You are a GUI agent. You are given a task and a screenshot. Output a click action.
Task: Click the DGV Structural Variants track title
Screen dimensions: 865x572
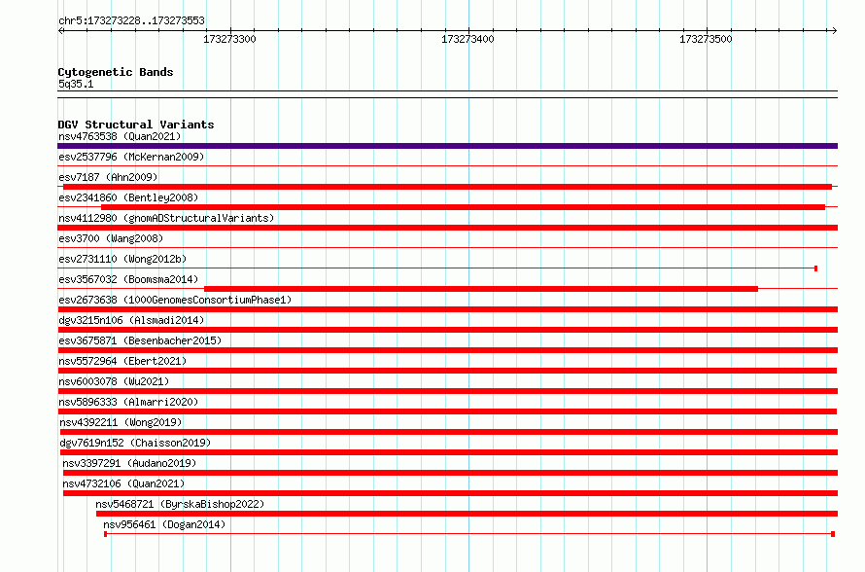[136, 125]
